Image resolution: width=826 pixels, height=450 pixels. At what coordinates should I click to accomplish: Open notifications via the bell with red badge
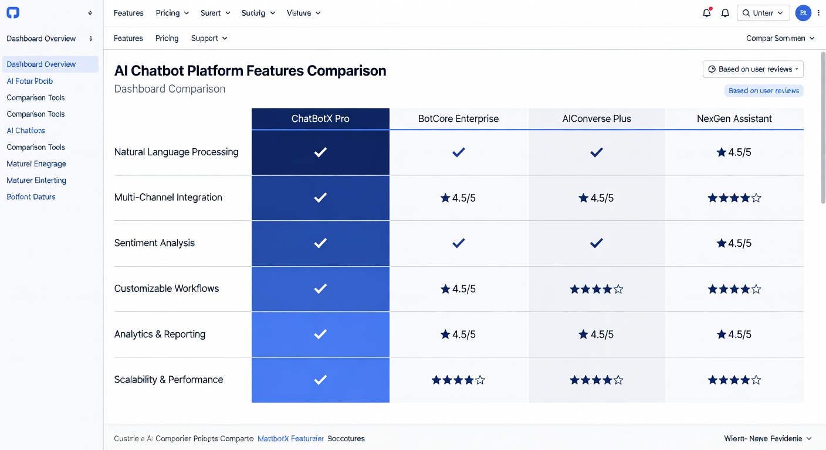[x=706, y=12]
